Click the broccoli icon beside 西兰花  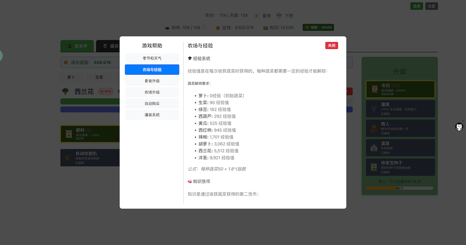(x=66, y=91)
